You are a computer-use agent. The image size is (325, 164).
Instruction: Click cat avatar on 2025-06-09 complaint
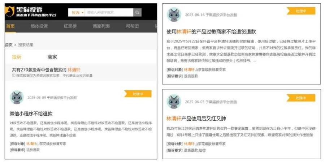click(x=17, y=97)
